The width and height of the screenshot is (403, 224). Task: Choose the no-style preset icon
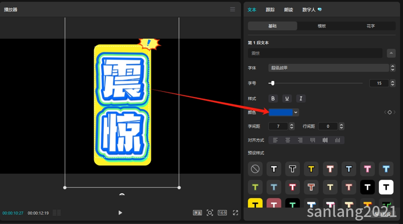[x=255, y=169]
